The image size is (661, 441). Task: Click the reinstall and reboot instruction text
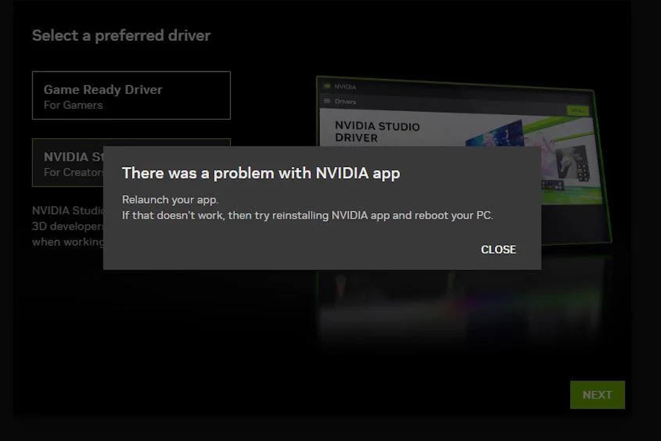tap(307, 215)
